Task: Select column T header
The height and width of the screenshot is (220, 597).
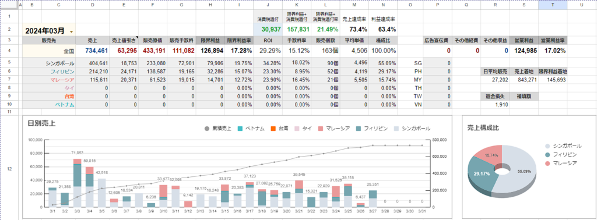Action: point(553,5)
